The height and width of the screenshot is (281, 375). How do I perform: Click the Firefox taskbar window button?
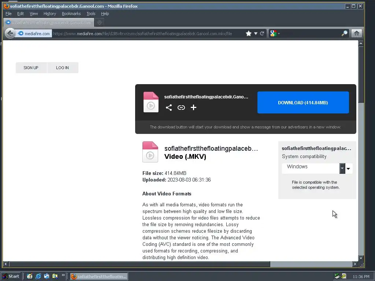tap(99, 277)
